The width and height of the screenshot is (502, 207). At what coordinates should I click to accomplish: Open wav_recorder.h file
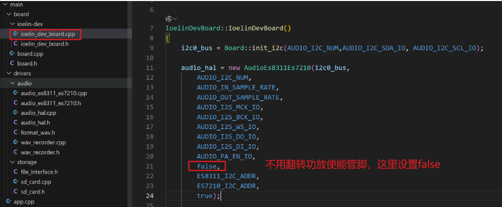pos(40,152)
